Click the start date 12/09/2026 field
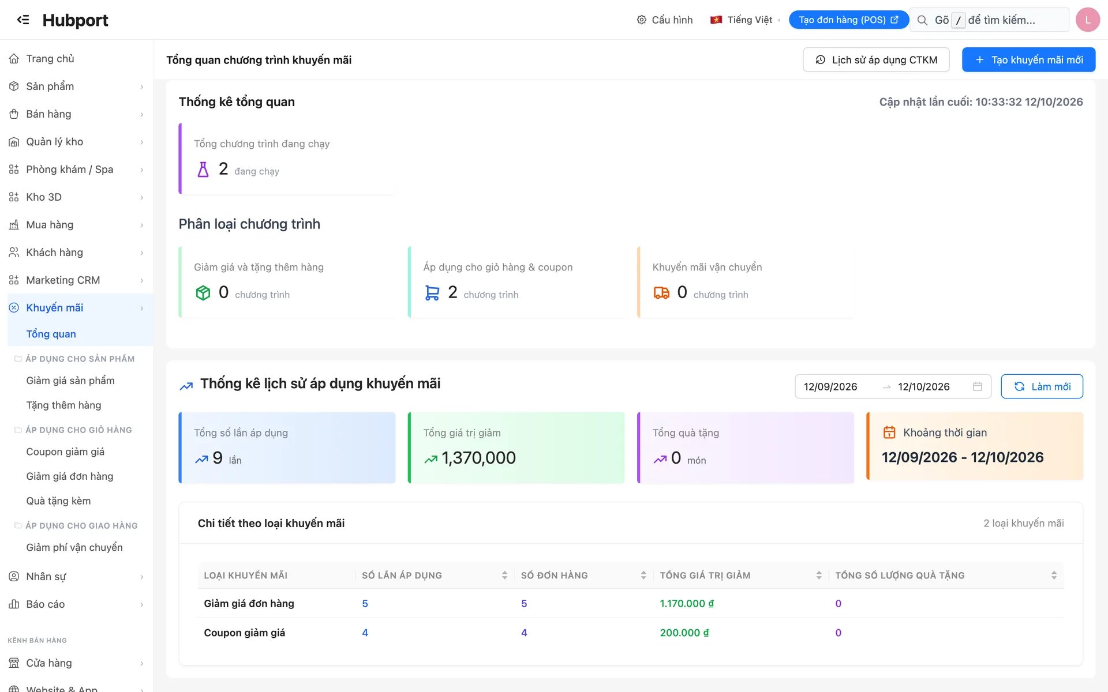This screenshot has height=692, width=1108. tap(830, 386)
